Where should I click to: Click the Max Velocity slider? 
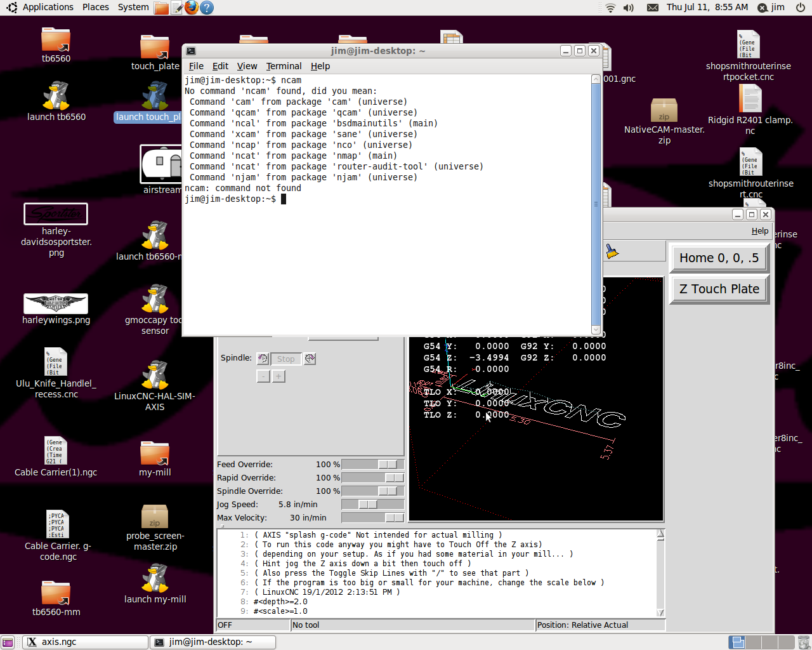pyautogui.click(x=372, y=518)
